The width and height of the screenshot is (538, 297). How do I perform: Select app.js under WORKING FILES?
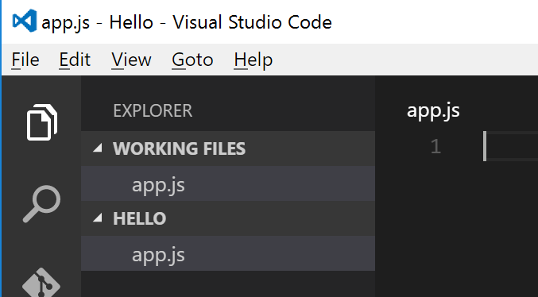click(x=228, y=183)
